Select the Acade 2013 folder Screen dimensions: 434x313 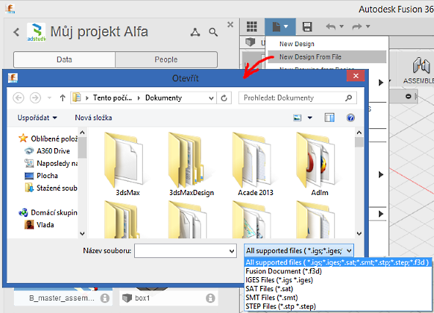(x=255, y=164)
